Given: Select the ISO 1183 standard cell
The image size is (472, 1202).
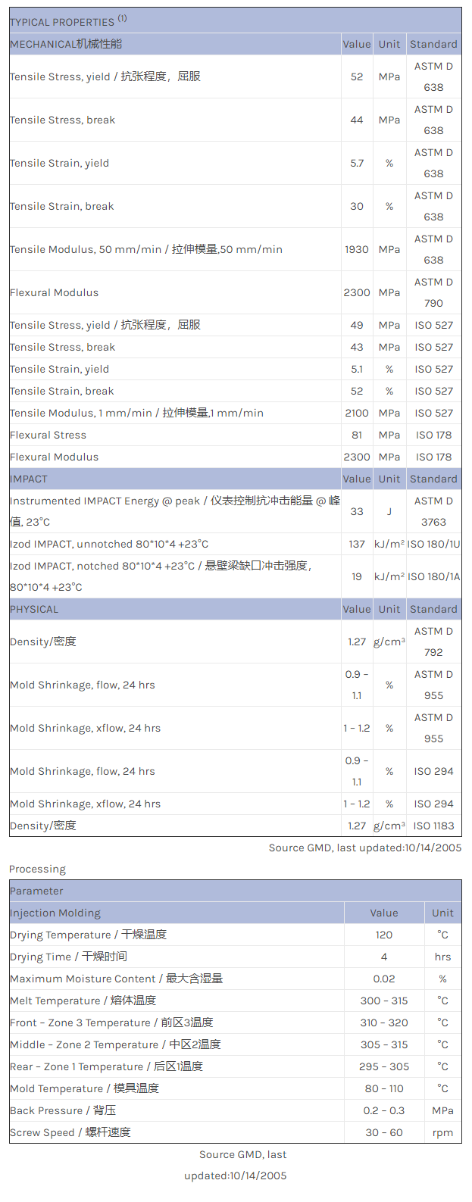Looking at the screenshot, I should tap(433, 826).
